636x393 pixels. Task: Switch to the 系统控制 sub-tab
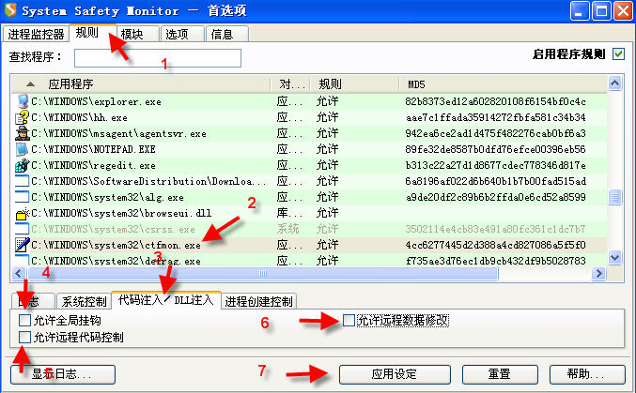point(84,301)
